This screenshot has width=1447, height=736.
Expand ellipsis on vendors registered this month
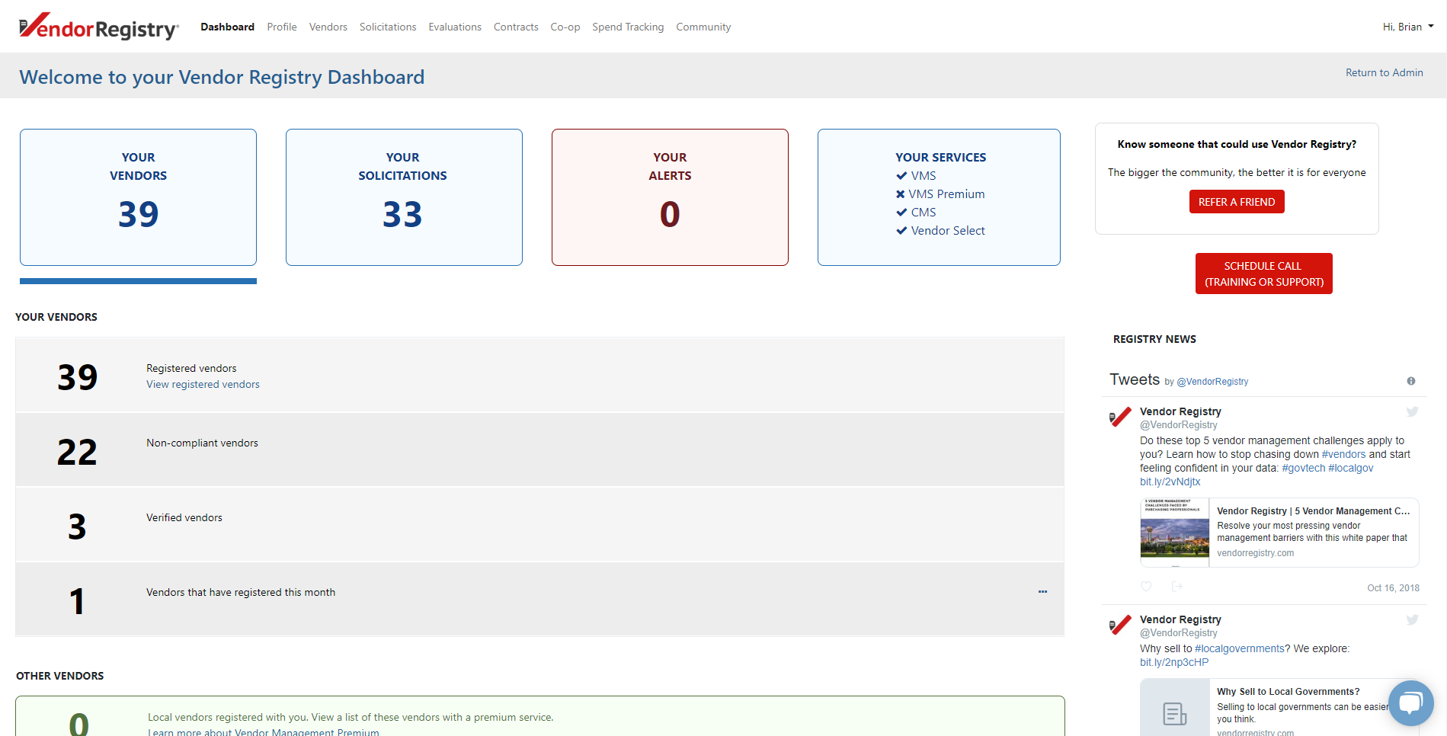pos(1042,592)
